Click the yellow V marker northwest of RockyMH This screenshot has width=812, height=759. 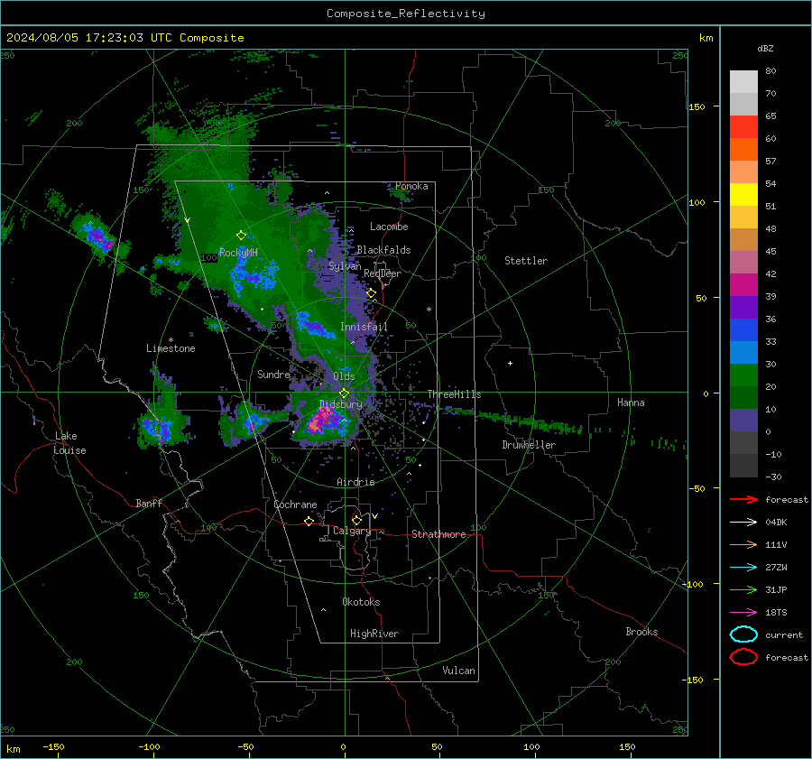pyautogui.click(x=188, y=220)
